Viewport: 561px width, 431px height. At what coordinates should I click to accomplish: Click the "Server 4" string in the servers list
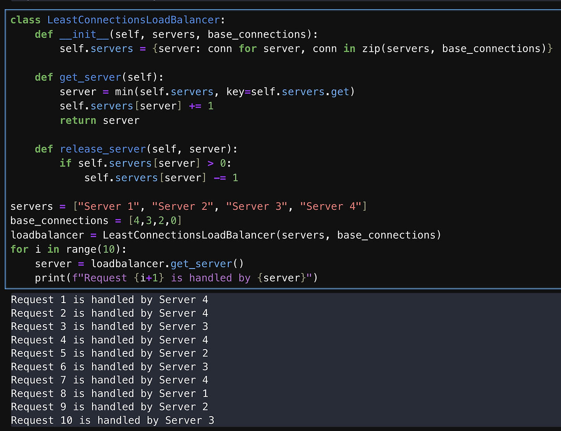coord(330,206)
